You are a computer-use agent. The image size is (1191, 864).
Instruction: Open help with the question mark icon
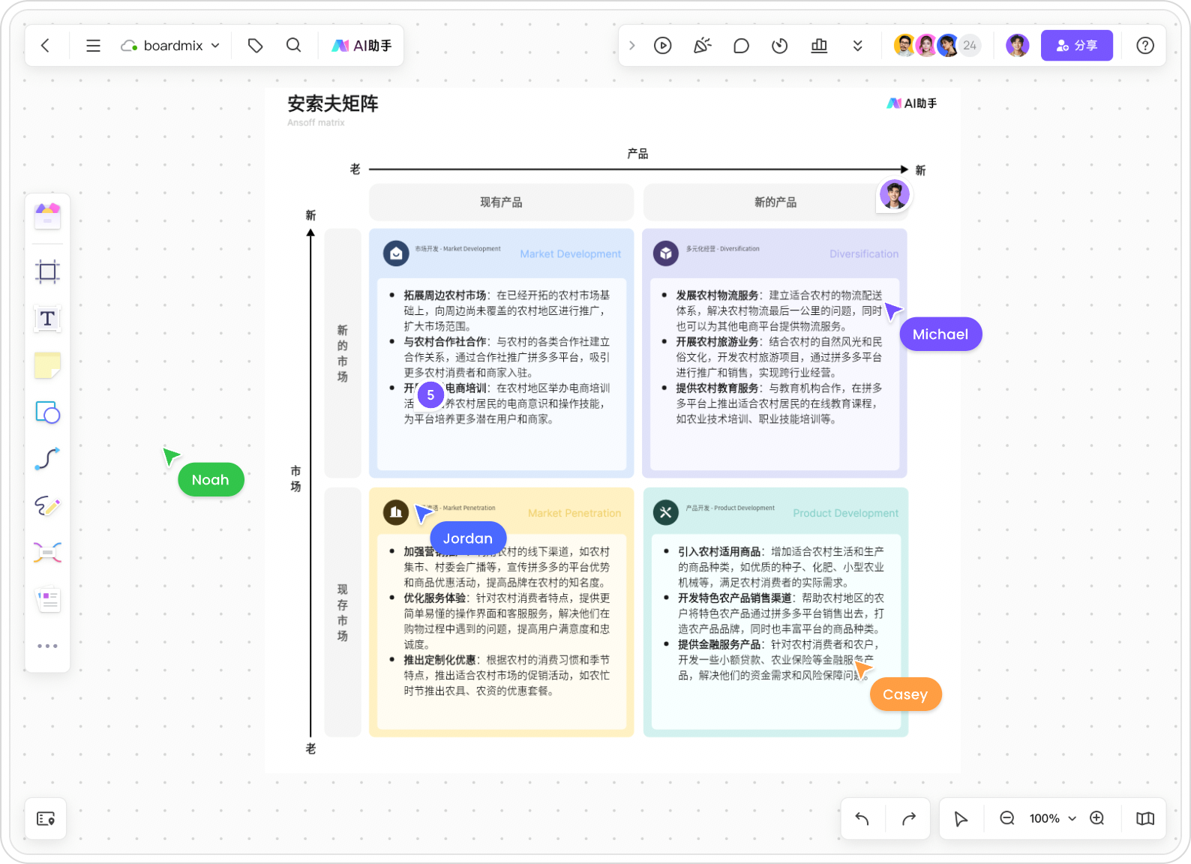(1144, 46)
